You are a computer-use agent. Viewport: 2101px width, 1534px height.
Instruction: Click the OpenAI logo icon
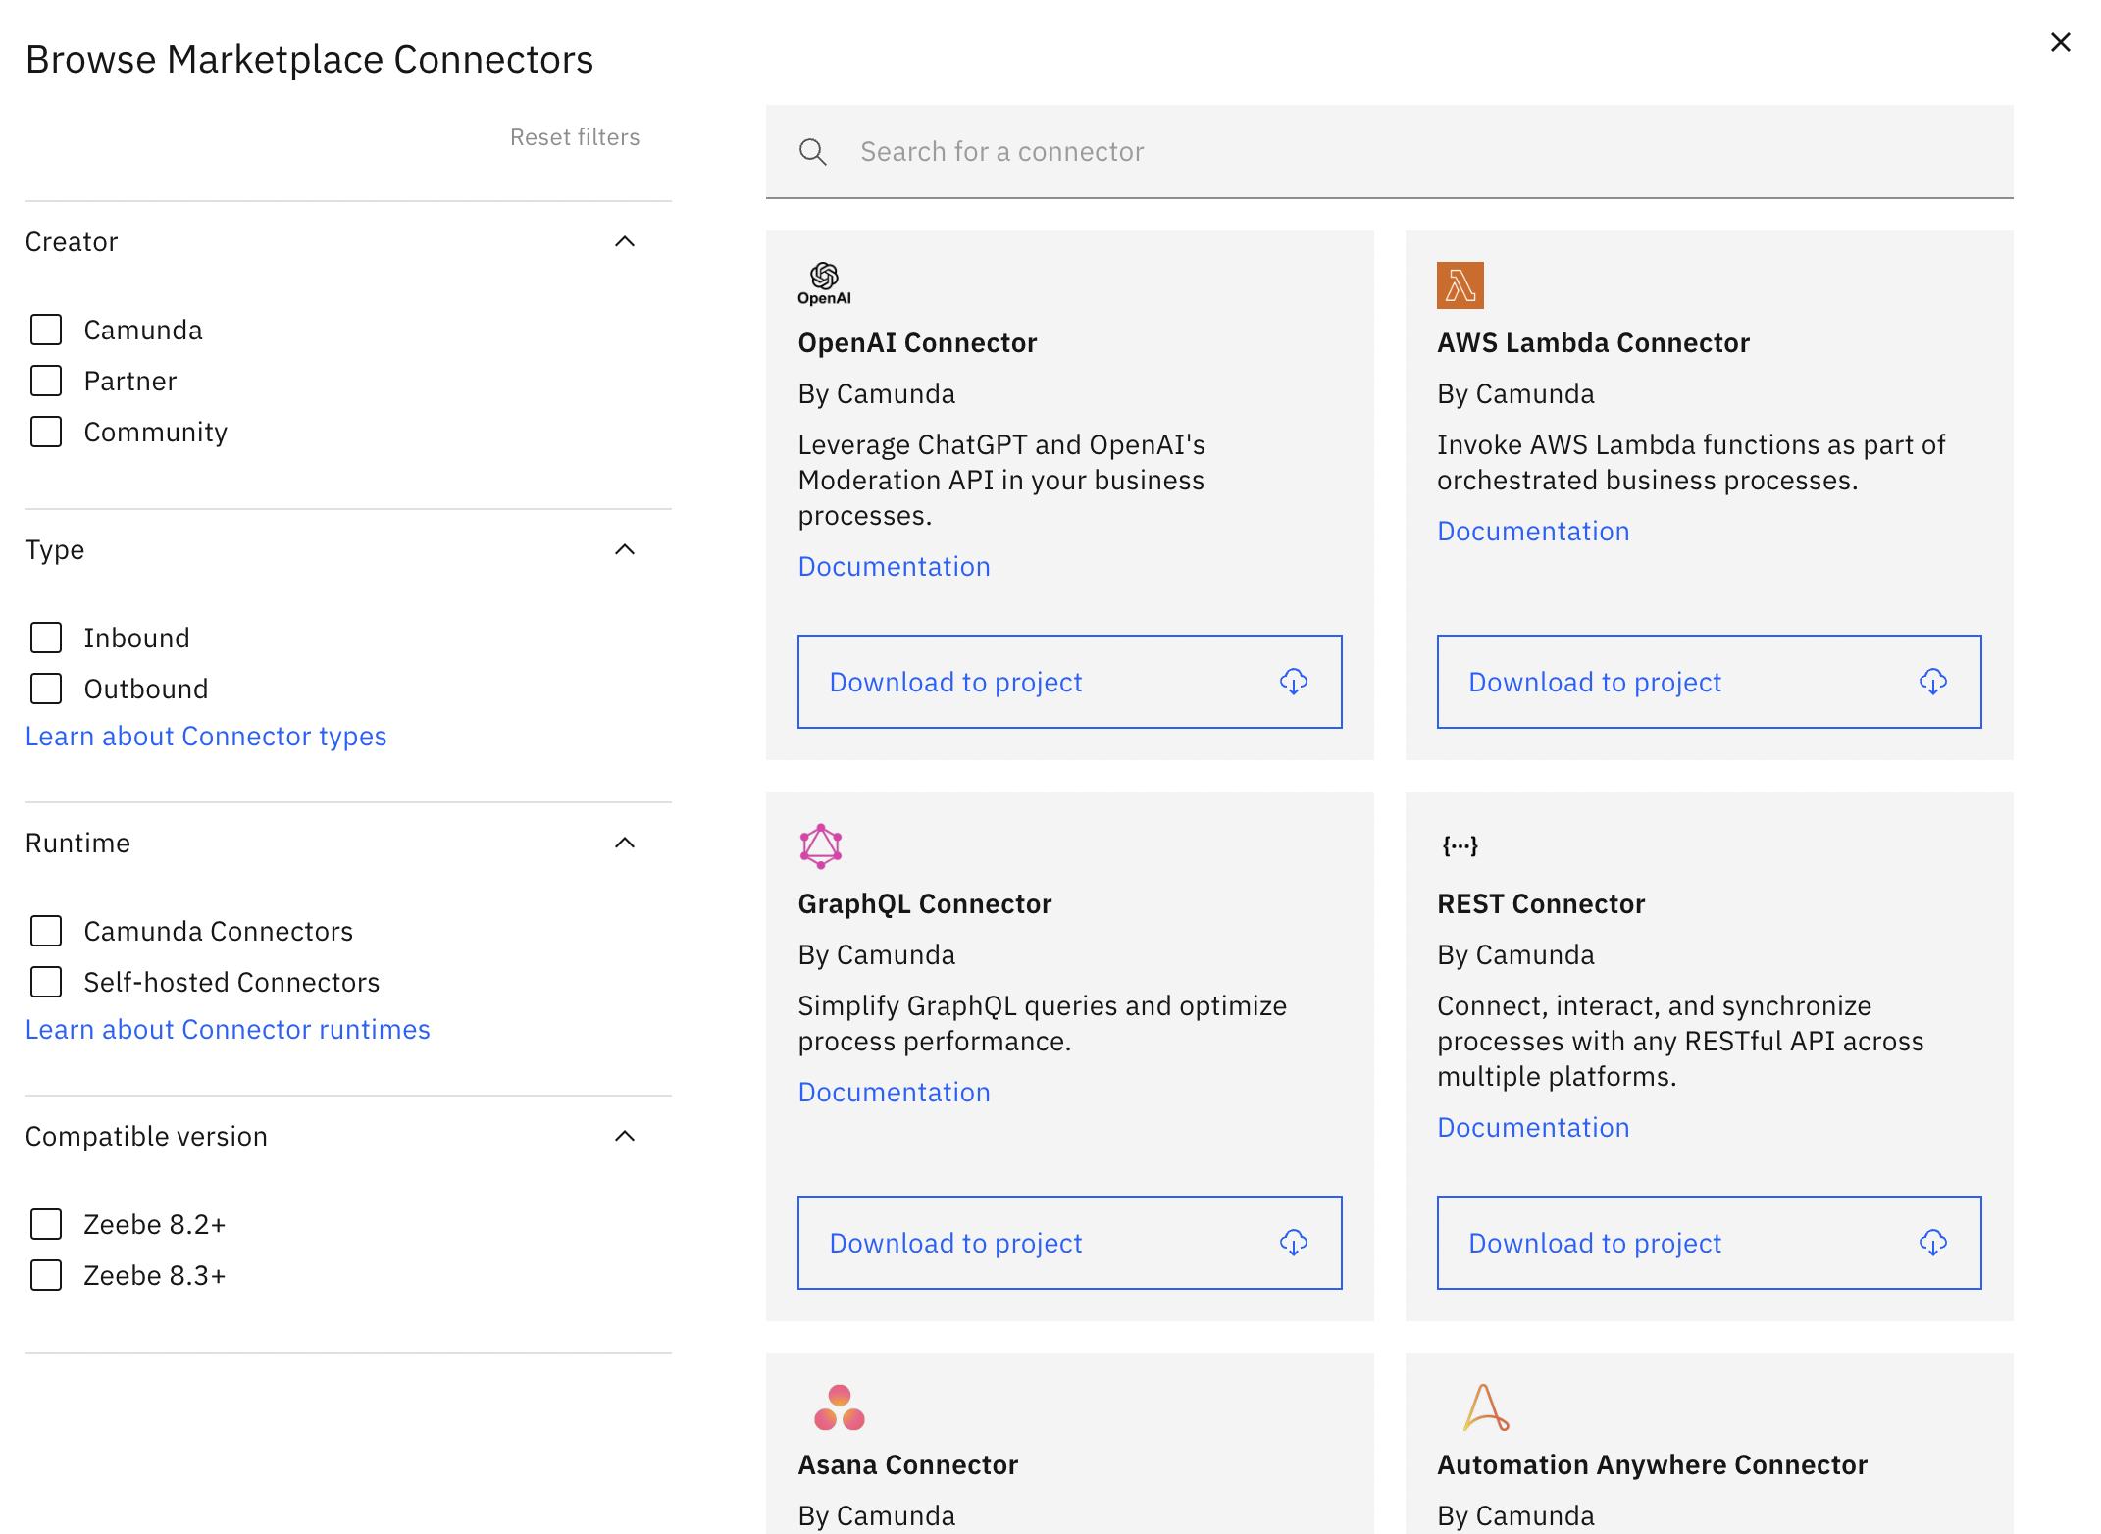[x=824, y=283]
